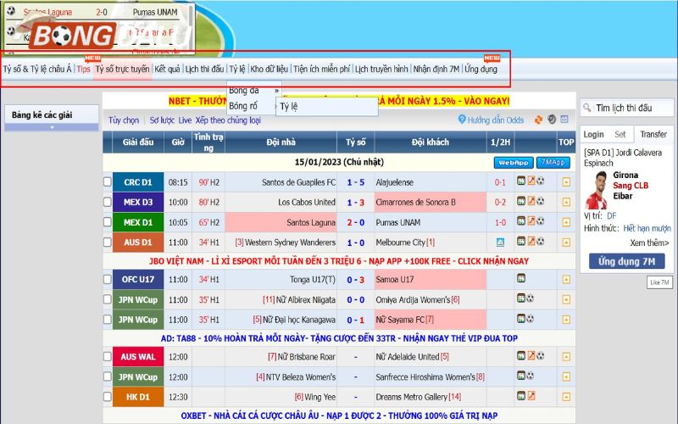Click the window icon at the right end of the filter toolbar

coord(564,120)
